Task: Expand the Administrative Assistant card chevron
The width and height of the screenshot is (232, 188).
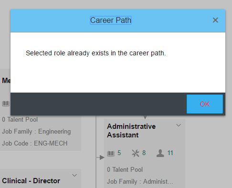Action: coord(179,125)
